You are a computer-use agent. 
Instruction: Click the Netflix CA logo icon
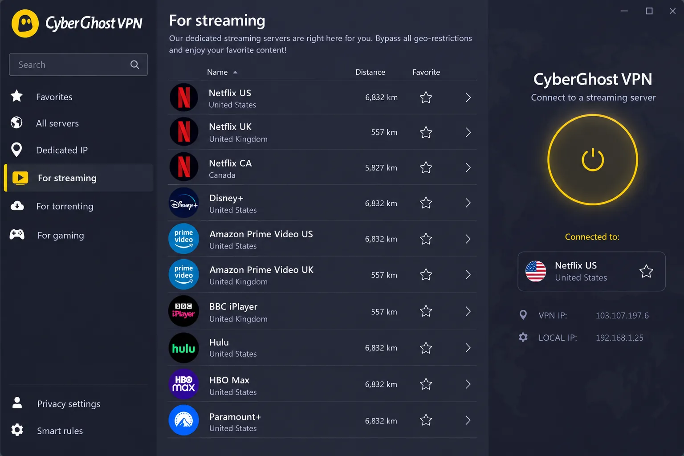184,167
